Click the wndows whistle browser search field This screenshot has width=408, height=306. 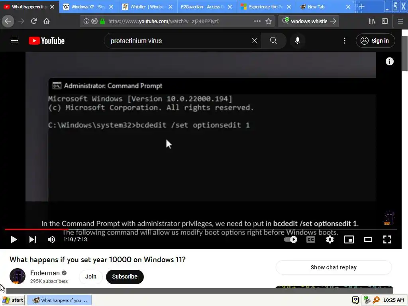[x=309, y=22]
